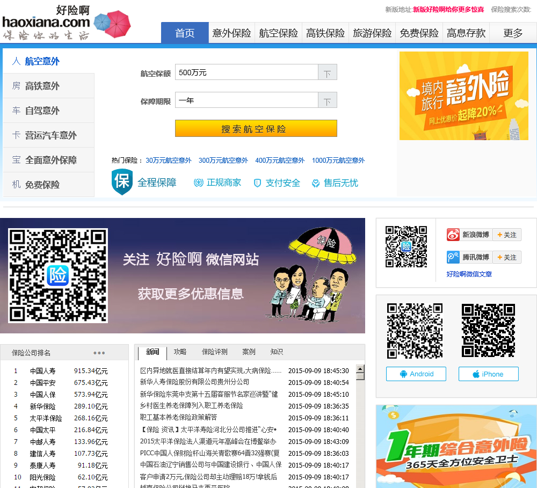Select 航空意外 in the sidebar
This screenshot has height=488, width=537.
pyautogui.click(x=49, y=61)
